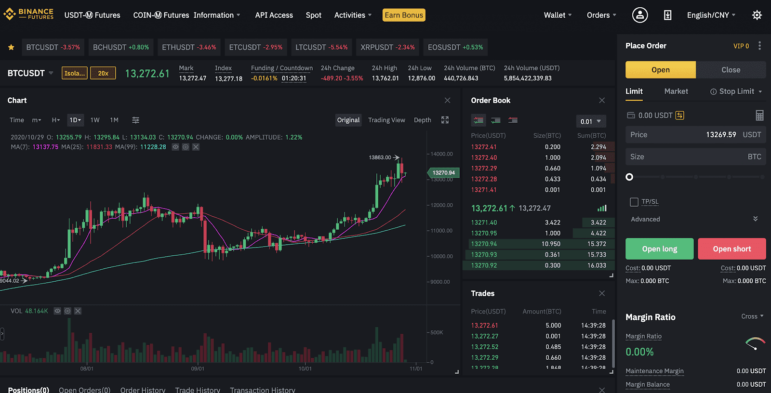Open the Spot trading link
The width and height of the screenshot is (771, 393).
pos(314,15)
